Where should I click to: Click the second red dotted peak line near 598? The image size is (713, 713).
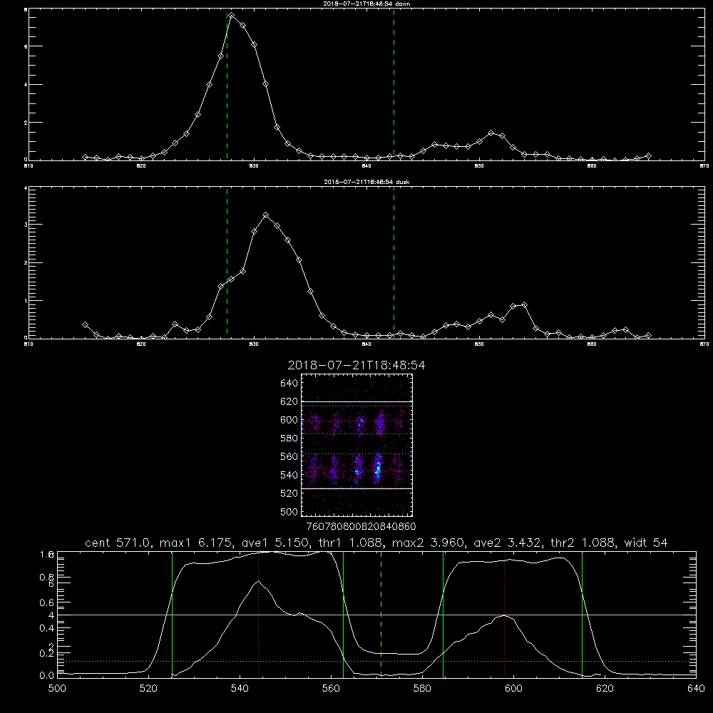[x=504, y=614]
